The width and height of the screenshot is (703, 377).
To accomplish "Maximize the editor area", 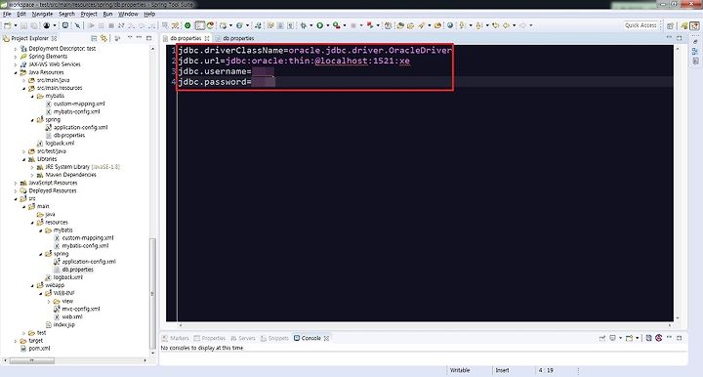I will (x=680, y=38).
